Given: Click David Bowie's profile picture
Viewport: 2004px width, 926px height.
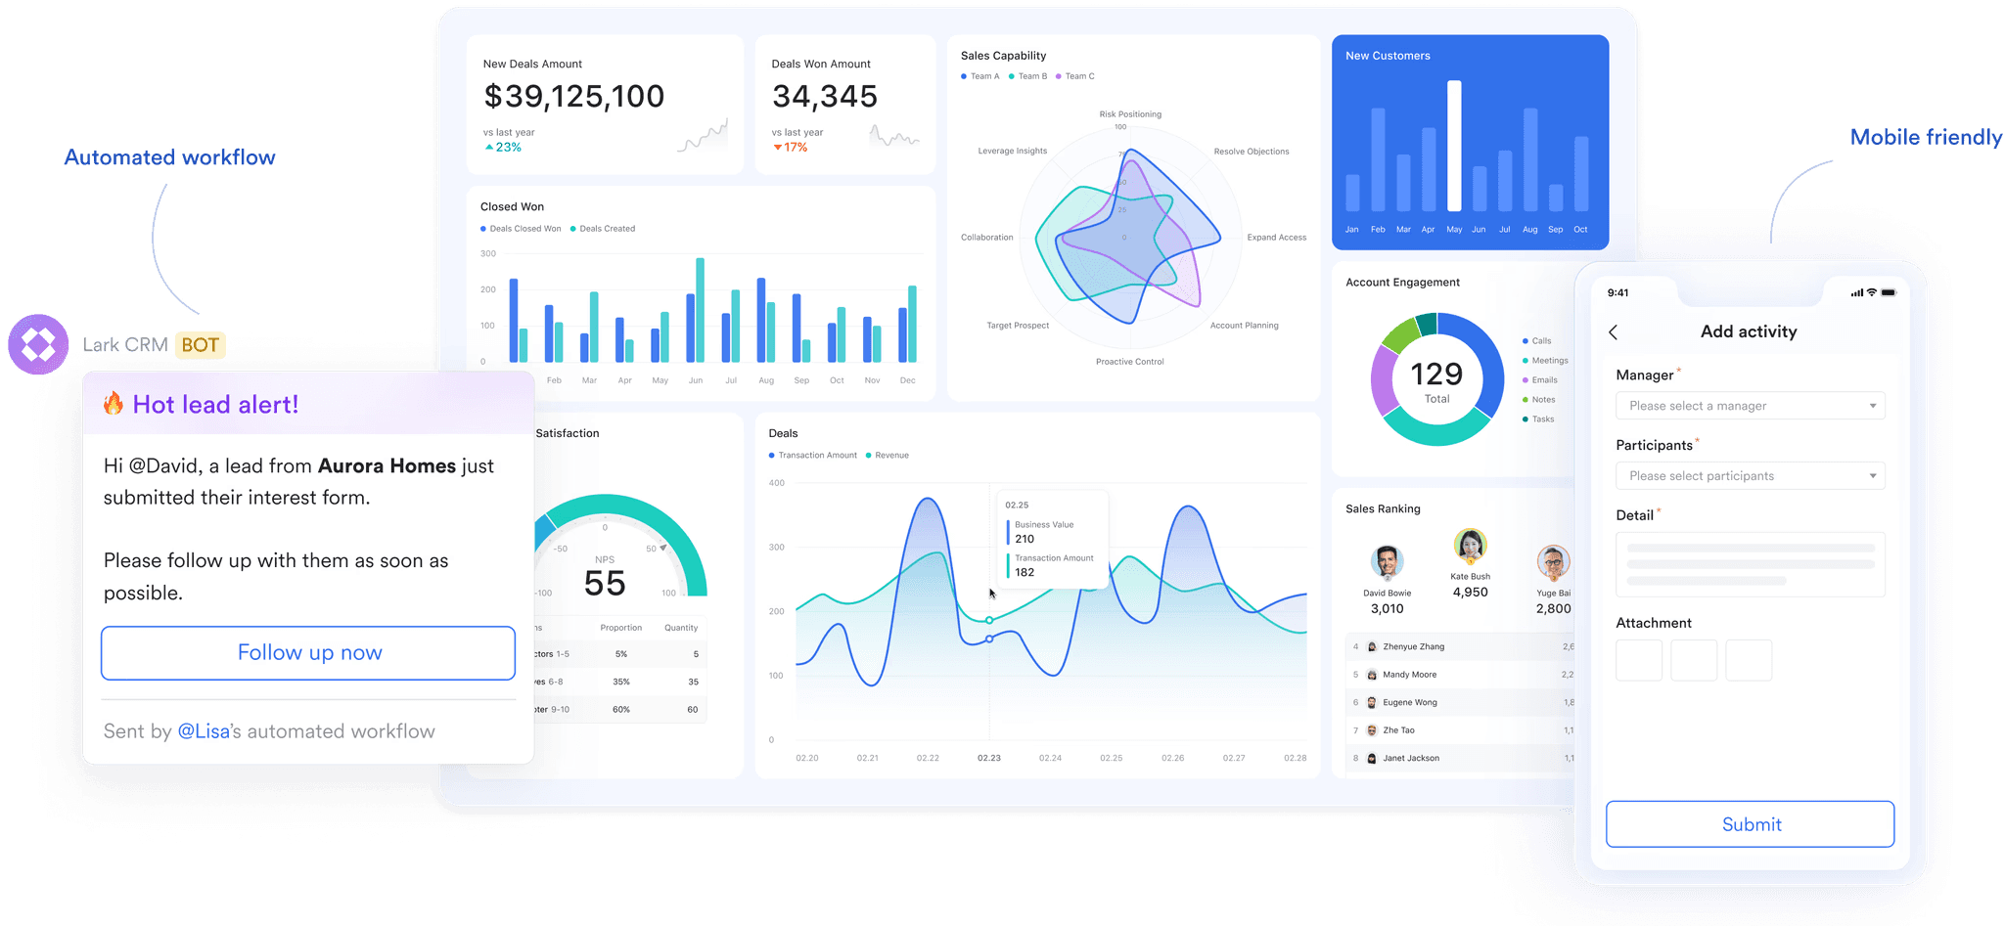Looking at the screenshot, I should (1387, 562).
